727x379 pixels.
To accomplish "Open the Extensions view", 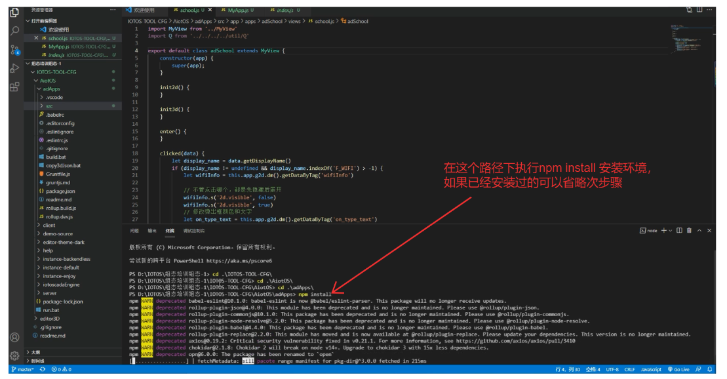I will [14, 87].
